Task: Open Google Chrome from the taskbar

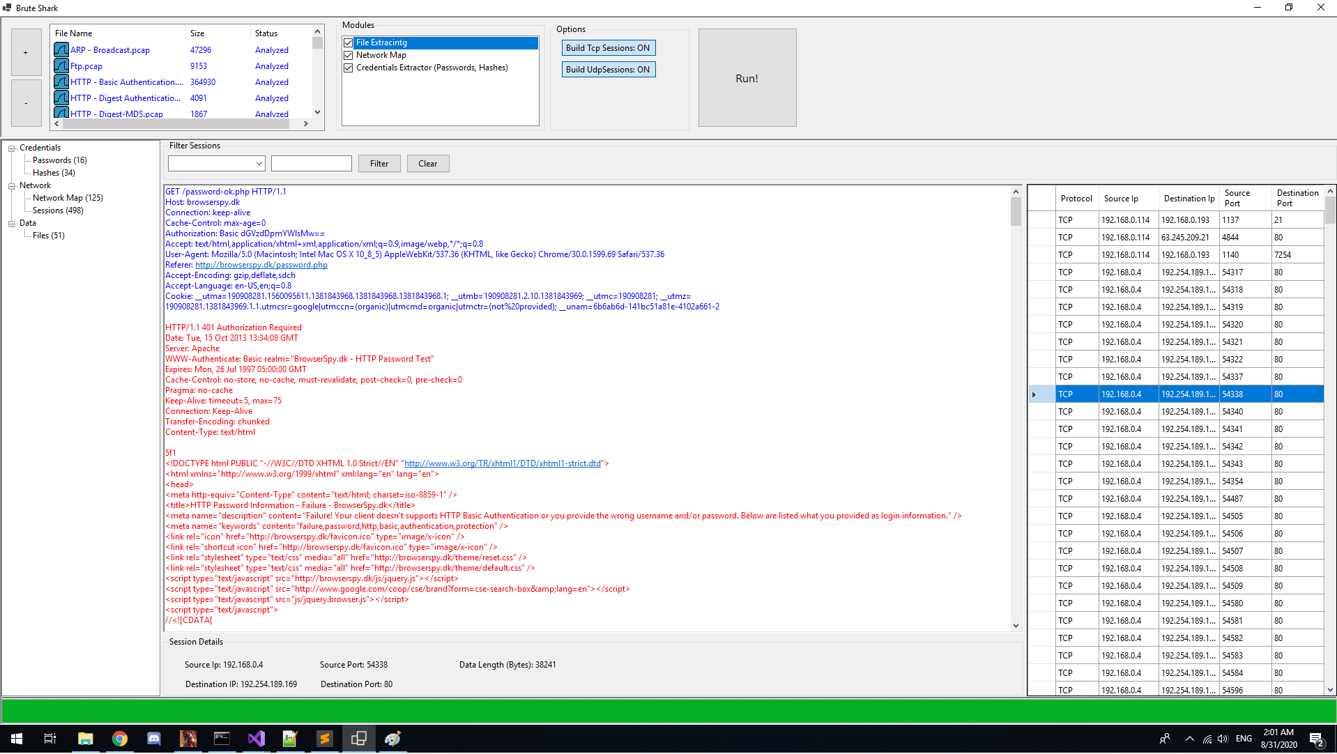Action: coord(120,739)
